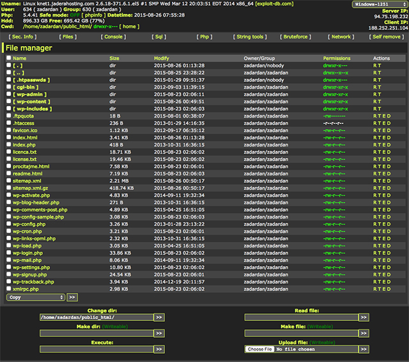Expand the Copy action dropdown
409x362 pixels.
pos(36,297)
